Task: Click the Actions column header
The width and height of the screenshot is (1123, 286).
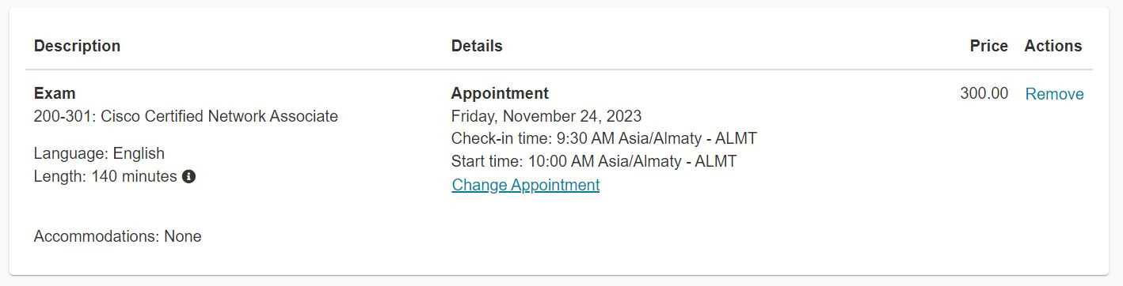Action: (x=1053, y=46)
